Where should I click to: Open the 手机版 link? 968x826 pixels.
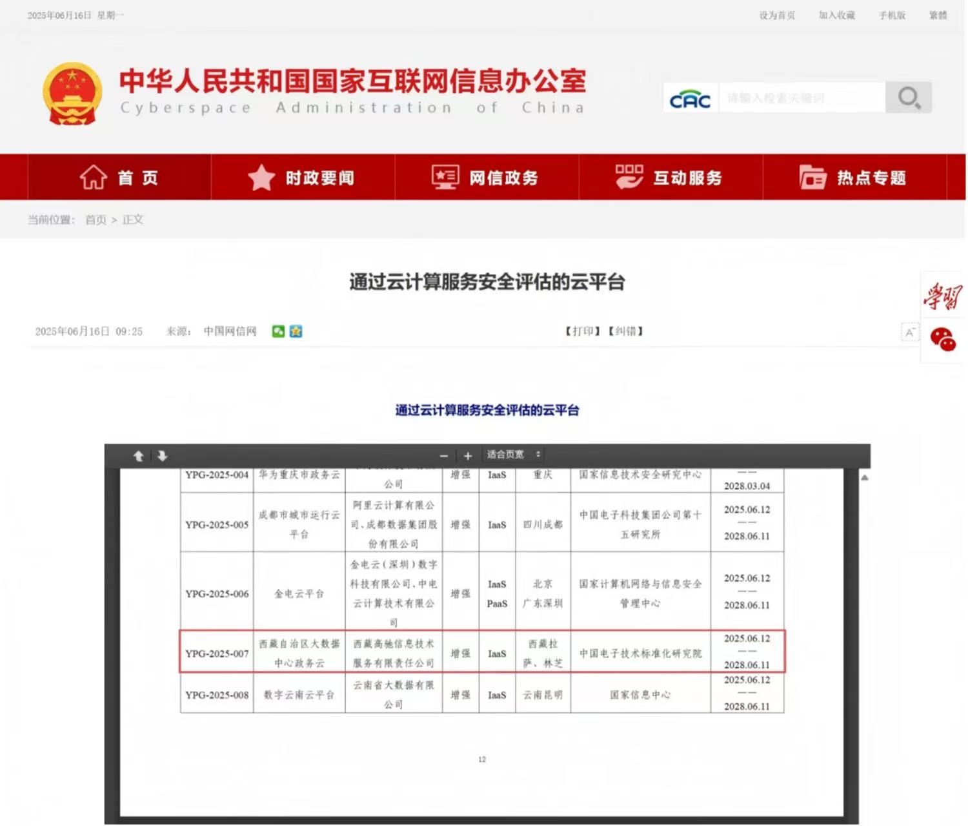[892, 15]
